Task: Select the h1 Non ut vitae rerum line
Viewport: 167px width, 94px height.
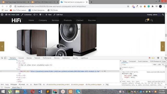Action: [x=35, y=65]
